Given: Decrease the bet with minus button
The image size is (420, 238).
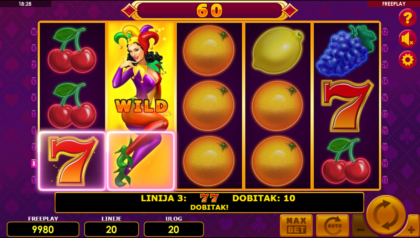Looking at the screenshot, I should [360, 230].
